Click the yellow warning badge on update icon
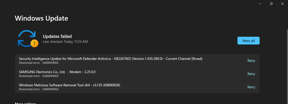Image resolution: width=288 pixels, height=104 pixels. click(34, 43)
